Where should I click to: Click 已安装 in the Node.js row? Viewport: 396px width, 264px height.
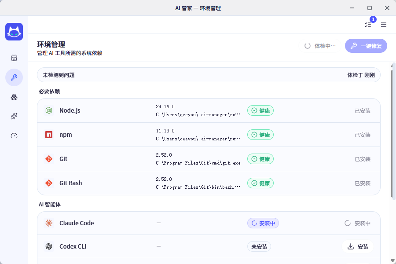(x=363, y=110)
